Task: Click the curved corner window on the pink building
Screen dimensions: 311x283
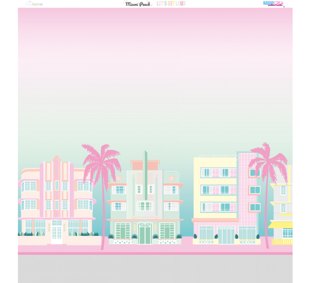Action: 28,187
